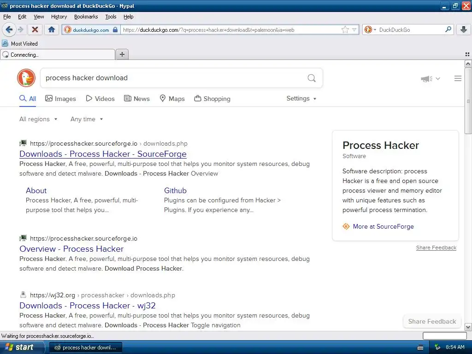Click the megaphone icon on results page
Image resolution: width=472 pixels, height=354 pixels.
tap(426, 79)
